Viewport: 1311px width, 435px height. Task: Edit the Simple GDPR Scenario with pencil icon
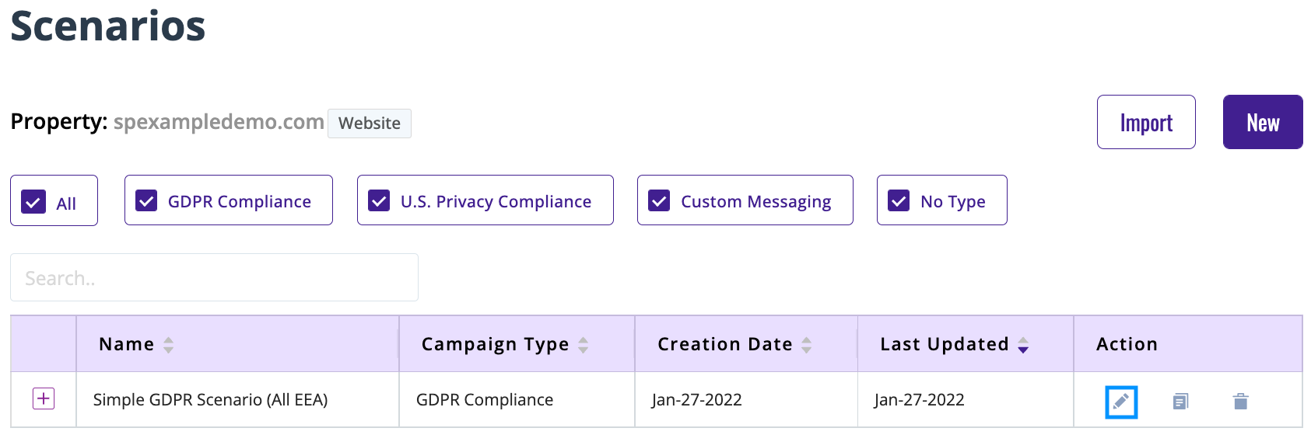click(1121, 402)
